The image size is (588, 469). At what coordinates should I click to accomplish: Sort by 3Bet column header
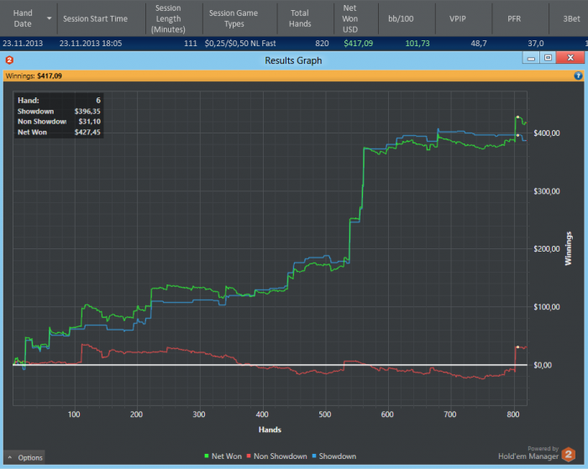[x=571, y=18]
